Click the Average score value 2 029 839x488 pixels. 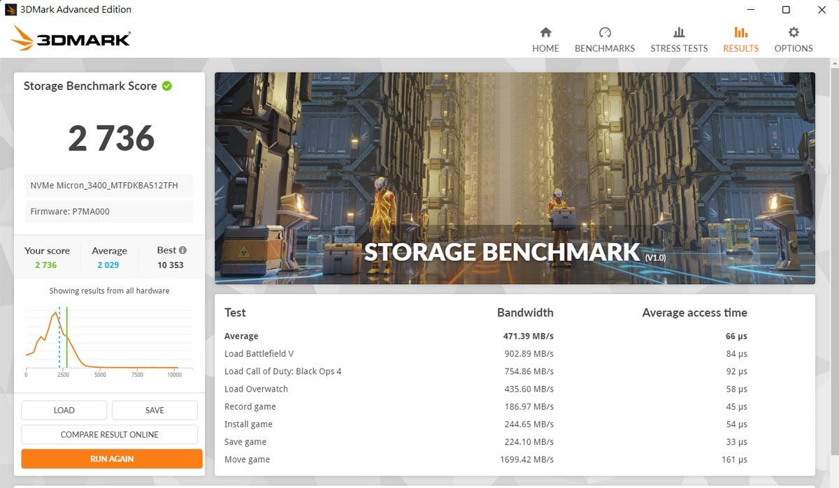(x=109, y=265)
